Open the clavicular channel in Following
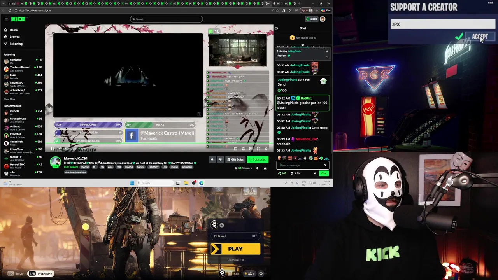498x280 pixels. click(x=23, y=61)
